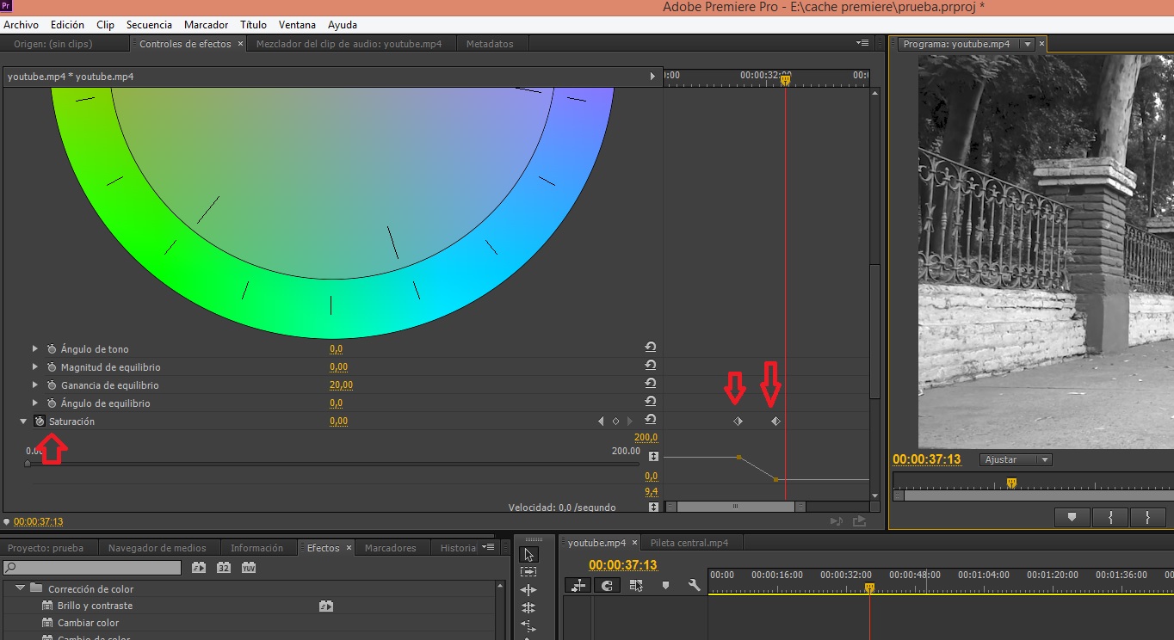Toggle the Ángulo de tono stopwatch
This screenshot has width=1174, height=640.
[52, 349]
